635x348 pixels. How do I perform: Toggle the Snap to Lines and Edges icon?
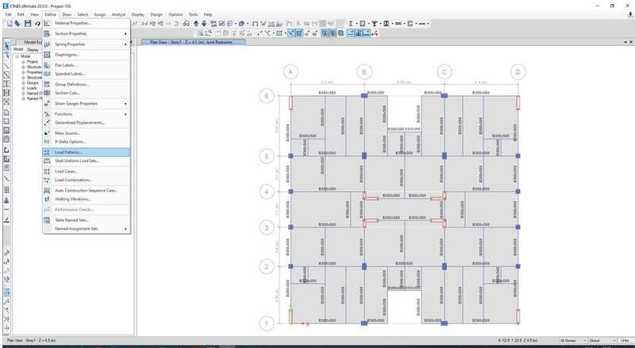[6, 301]
